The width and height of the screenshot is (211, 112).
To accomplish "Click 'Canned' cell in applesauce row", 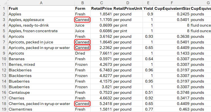I will pos(82,20).
